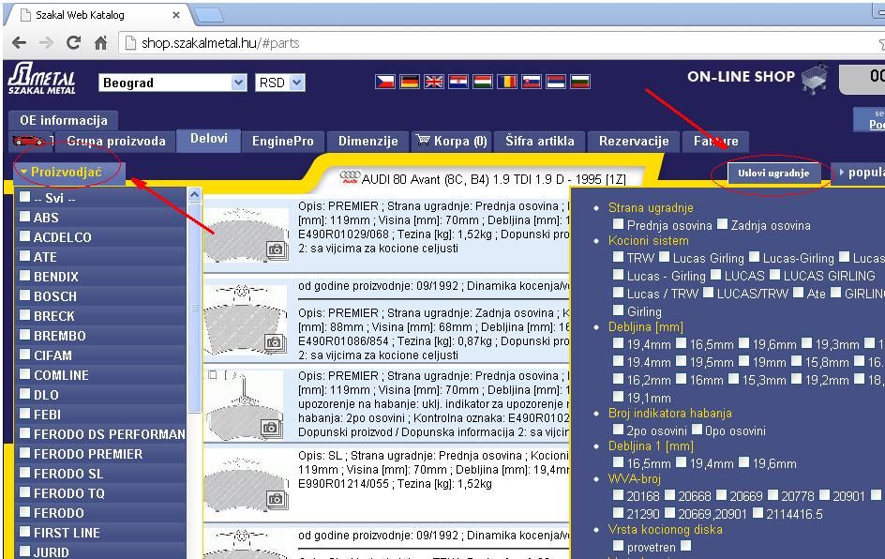Switch language with the Croatian flag
This screenshot has height=559, width=885.
tap(457, 82)
